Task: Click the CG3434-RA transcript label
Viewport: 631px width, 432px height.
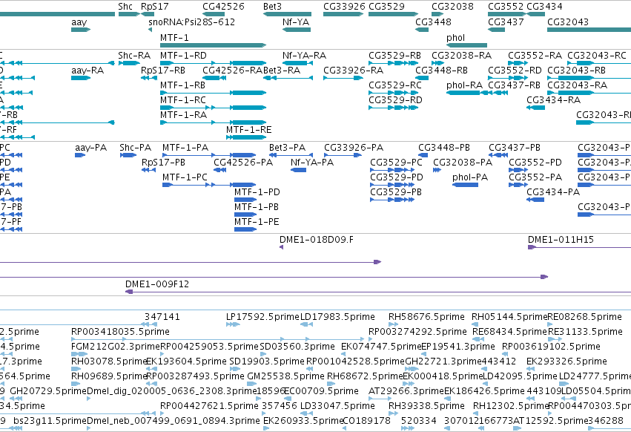Action: 554,100
